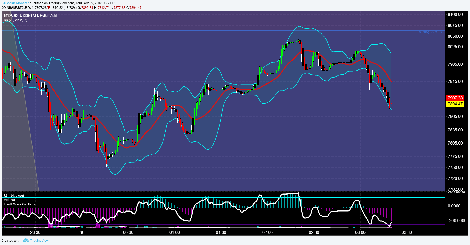Click the 7945.00 price axis label
Image resolution: width=470 pixels, height=245 pixels.
tap(455, 81)
